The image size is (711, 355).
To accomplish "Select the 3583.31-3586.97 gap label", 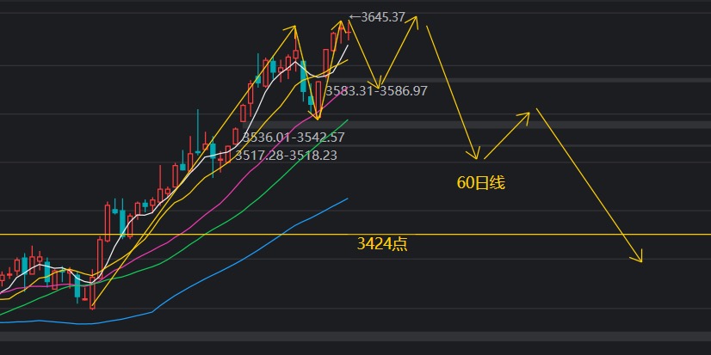I will (x=376, y=91).
